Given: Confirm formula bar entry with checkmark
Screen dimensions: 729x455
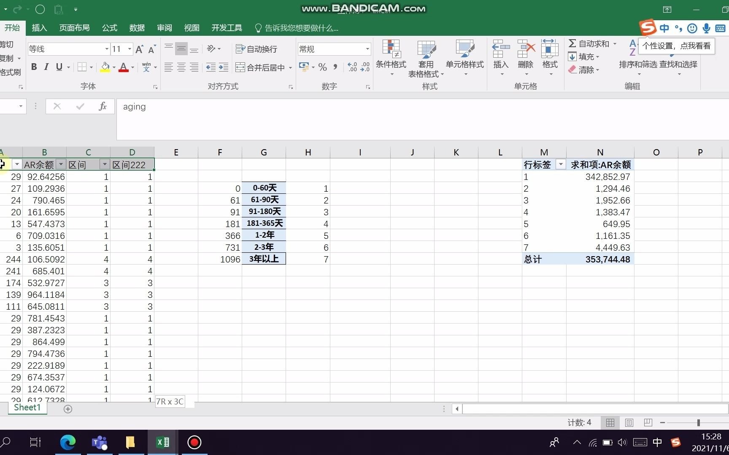Looking at the screenshot, I should coord(80,107).
